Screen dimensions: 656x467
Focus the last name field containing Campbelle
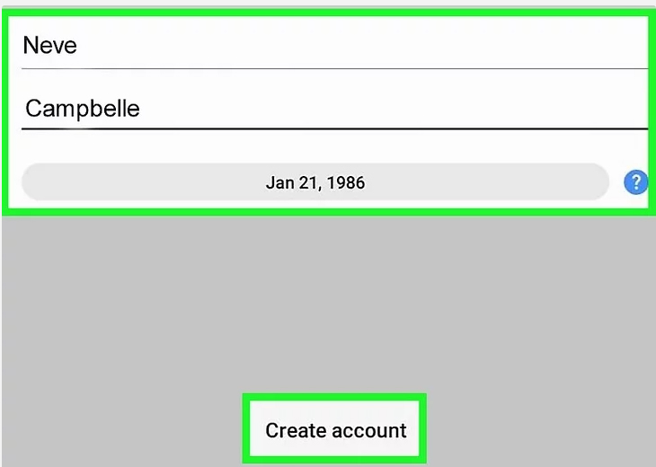tap(334, 109)
